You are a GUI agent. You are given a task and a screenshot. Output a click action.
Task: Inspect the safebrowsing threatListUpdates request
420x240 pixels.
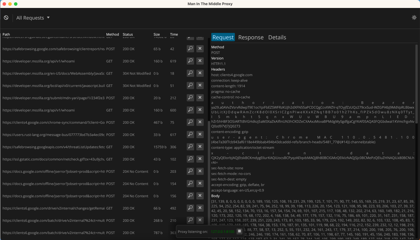coord(190,147)
